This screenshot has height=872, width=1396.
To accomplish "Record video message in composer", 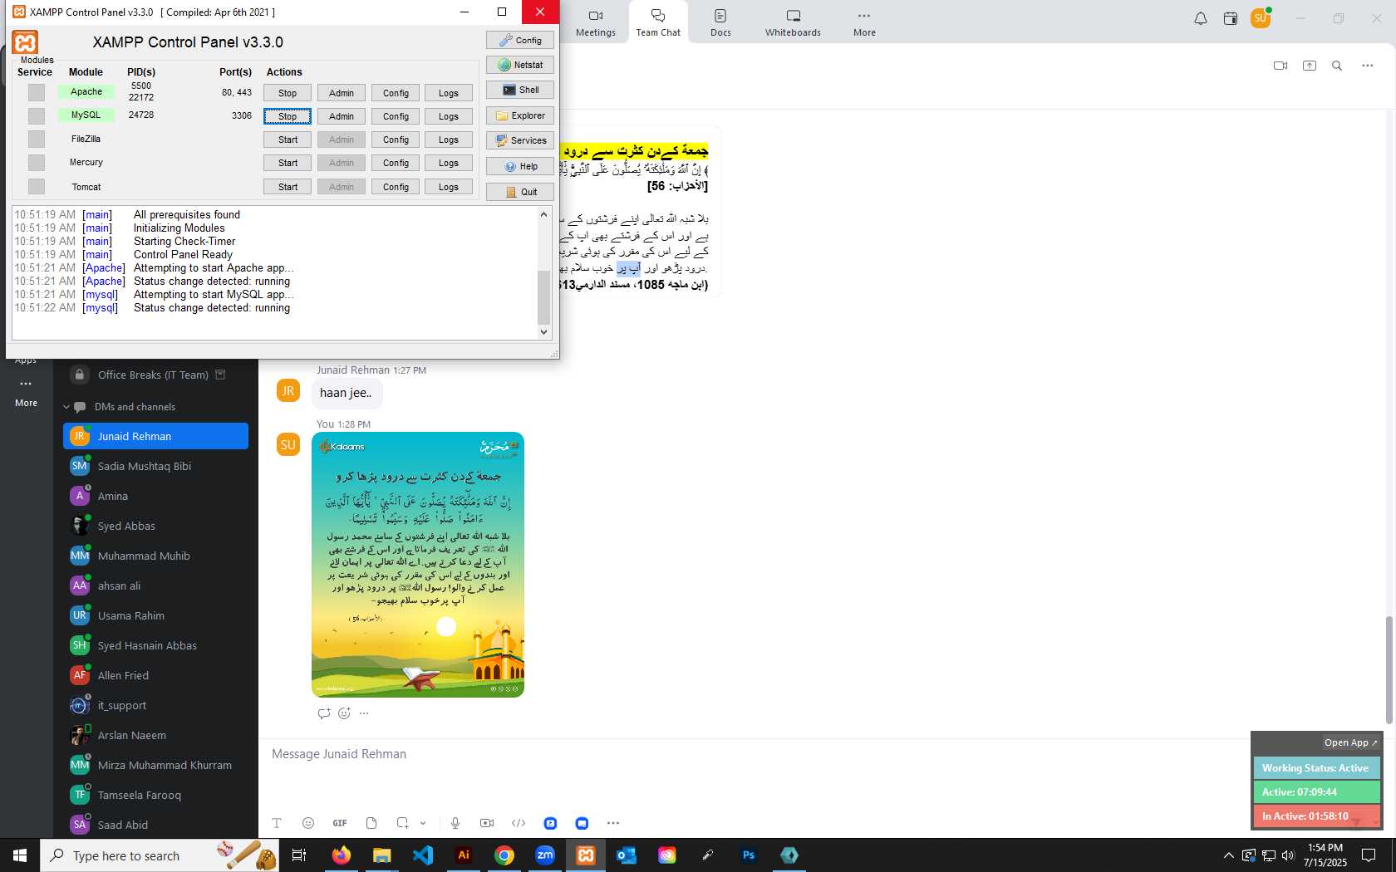I will (x=487, y=823).
